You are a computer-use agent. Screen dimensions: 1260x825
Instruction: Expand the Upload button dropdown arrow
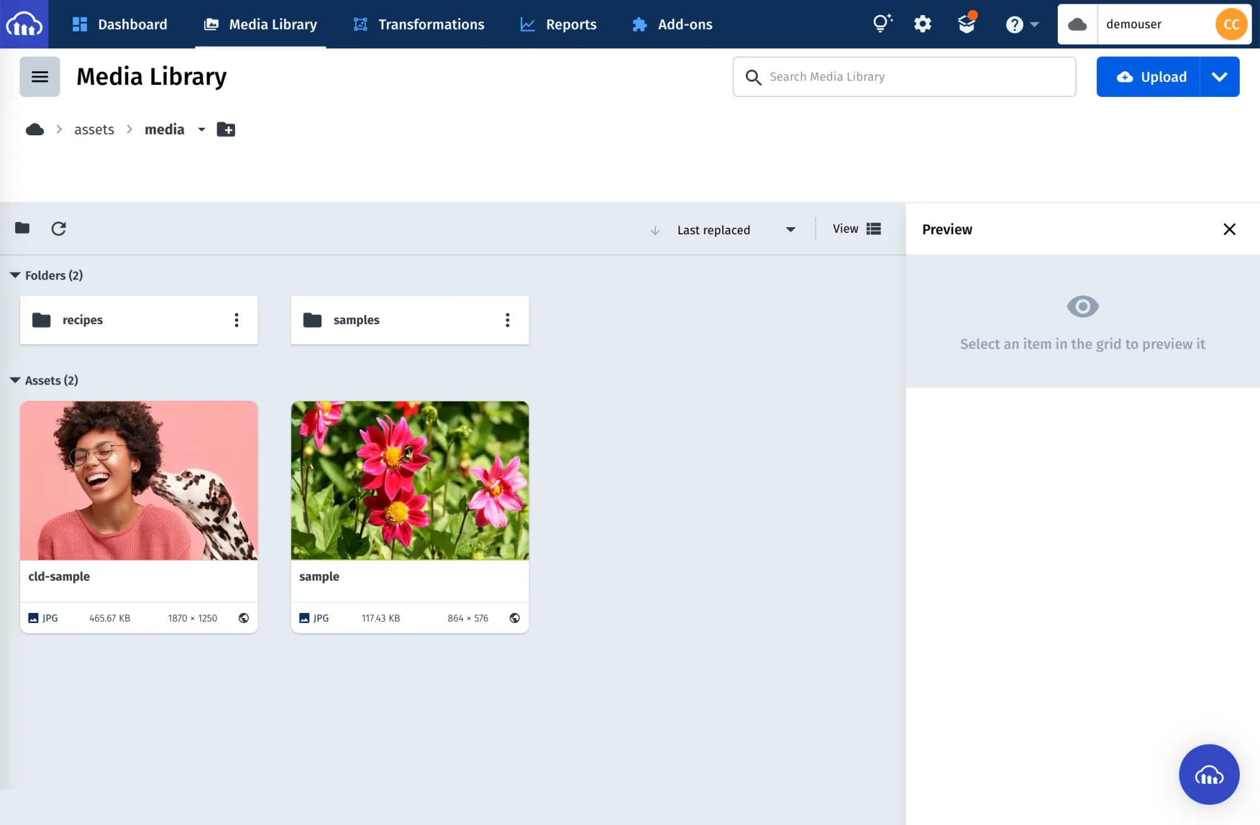coord(1219,77)
